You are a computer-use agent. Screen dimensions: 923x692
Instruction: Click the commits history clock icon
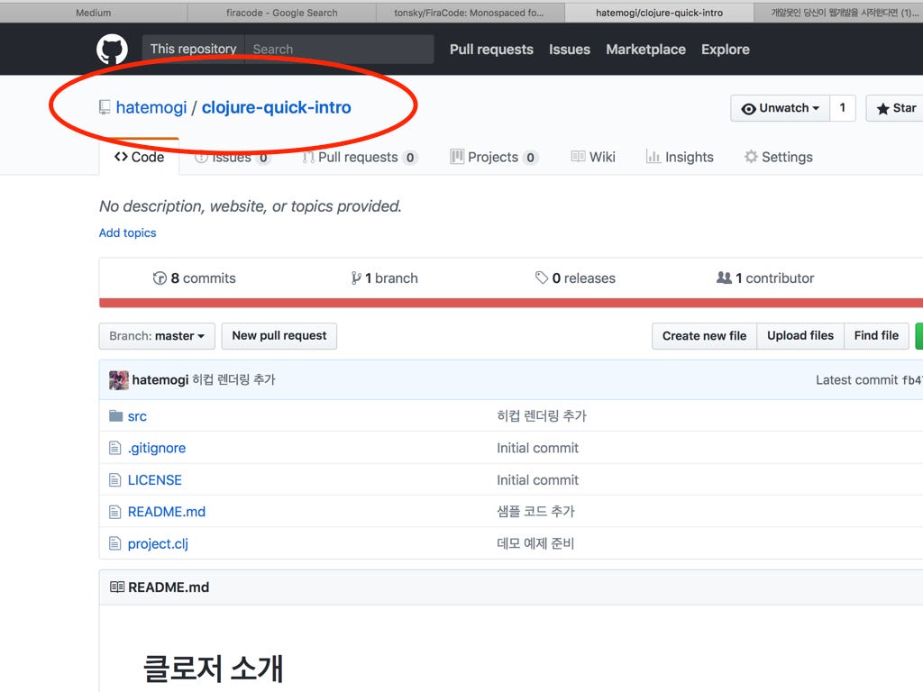pyautogui.click(x=160, y=278)
